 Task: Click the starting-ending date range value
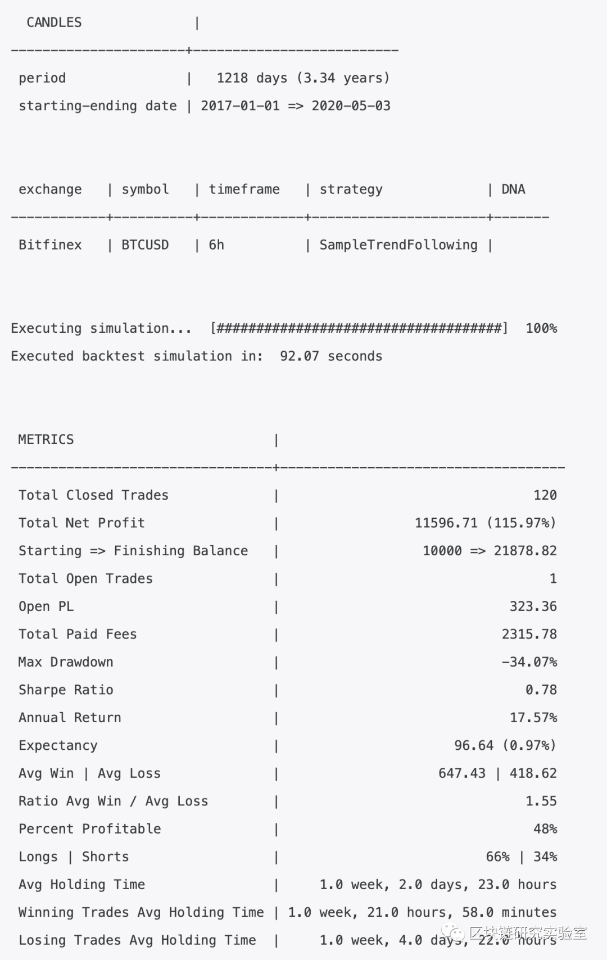coord(295,106)
